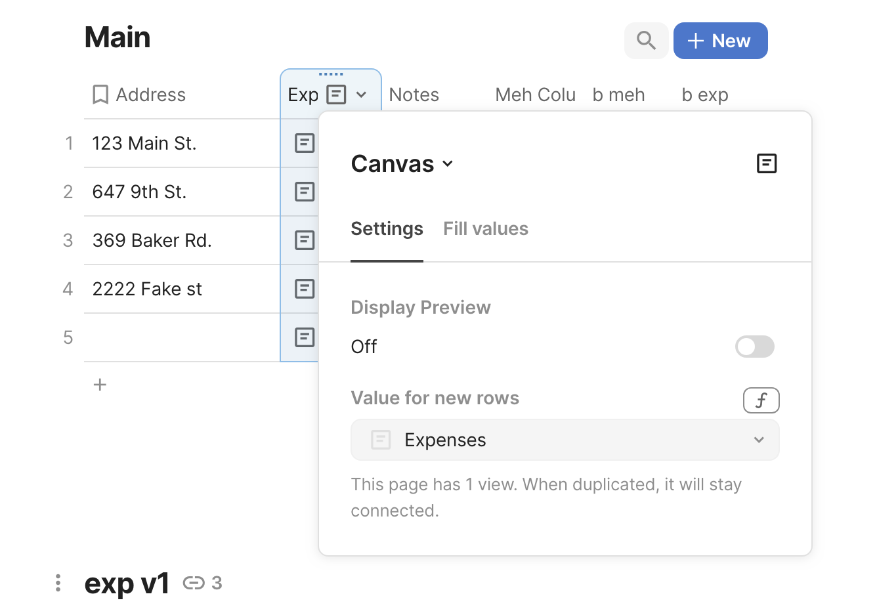
Task: Click the formula icon beside Value for new rows
Action: (x=761, y=400)
